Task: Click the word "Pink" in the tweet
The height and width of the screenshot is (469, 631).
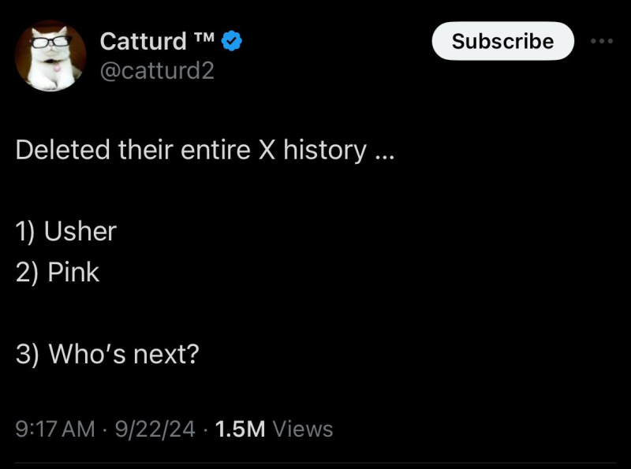Action: [x=73, y=273]
